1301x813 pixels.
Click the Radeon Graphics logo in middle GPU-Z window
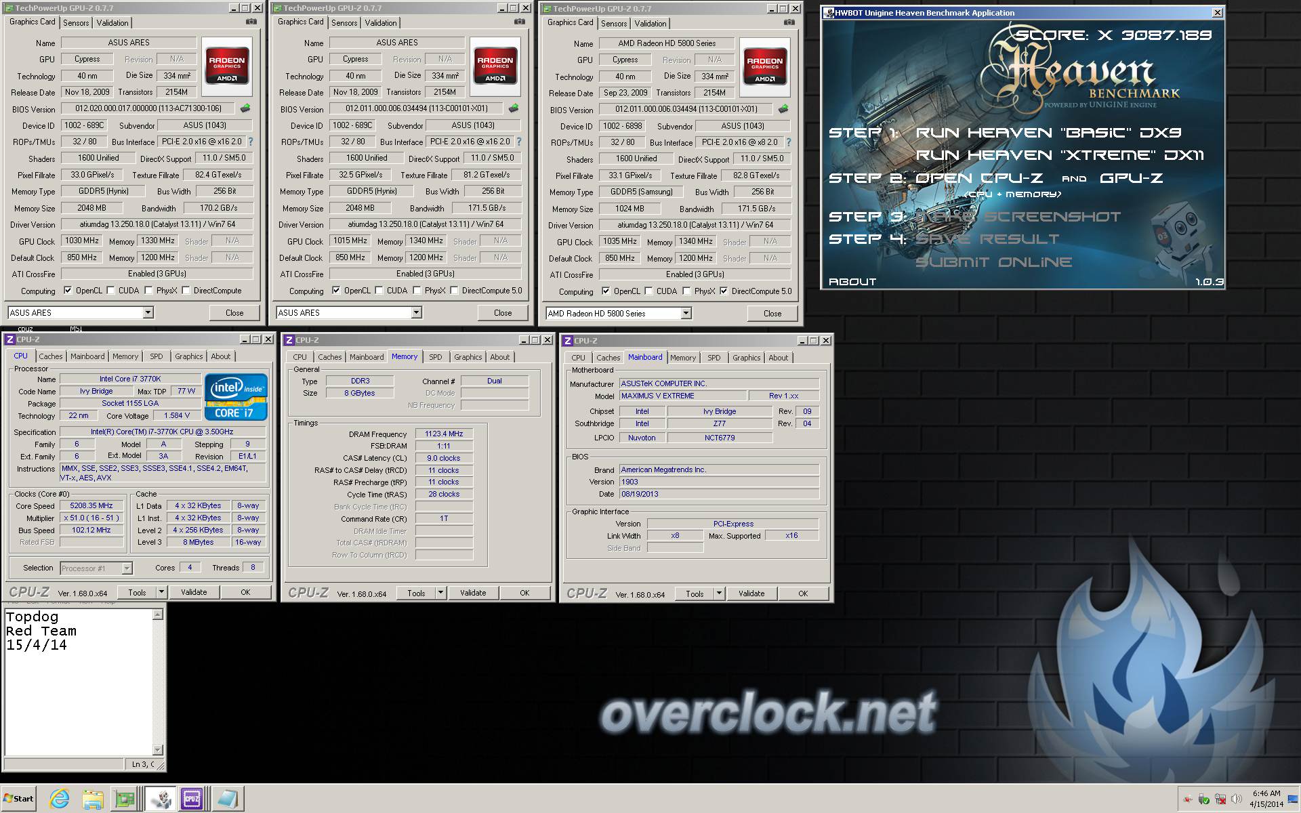tap(495, 66)
